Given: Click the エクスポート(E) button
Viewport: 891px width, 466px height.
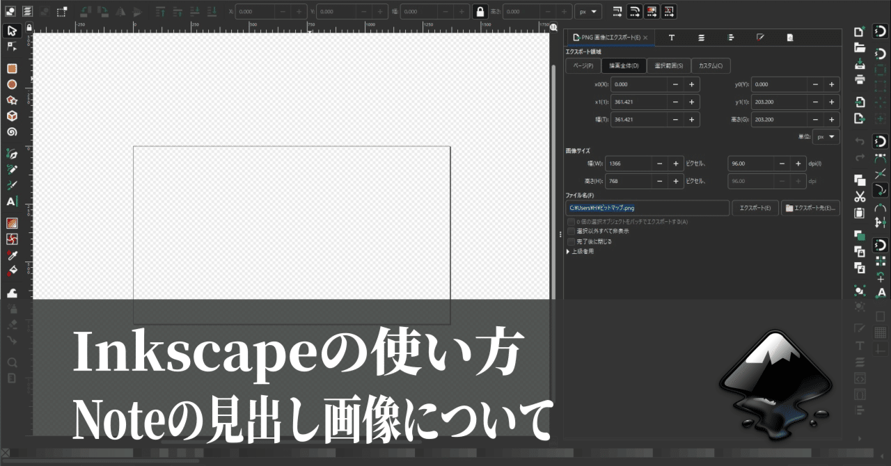Looking at the screenshot, I should pos(755,207).
